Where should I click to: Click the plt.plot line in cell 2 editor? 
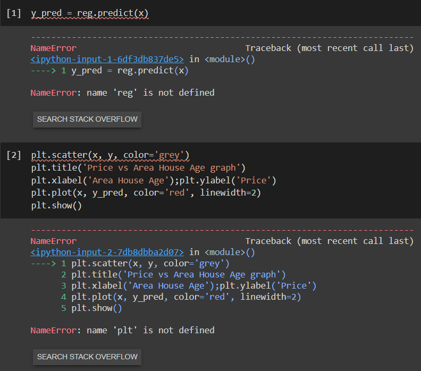click(x=146, y=193)
